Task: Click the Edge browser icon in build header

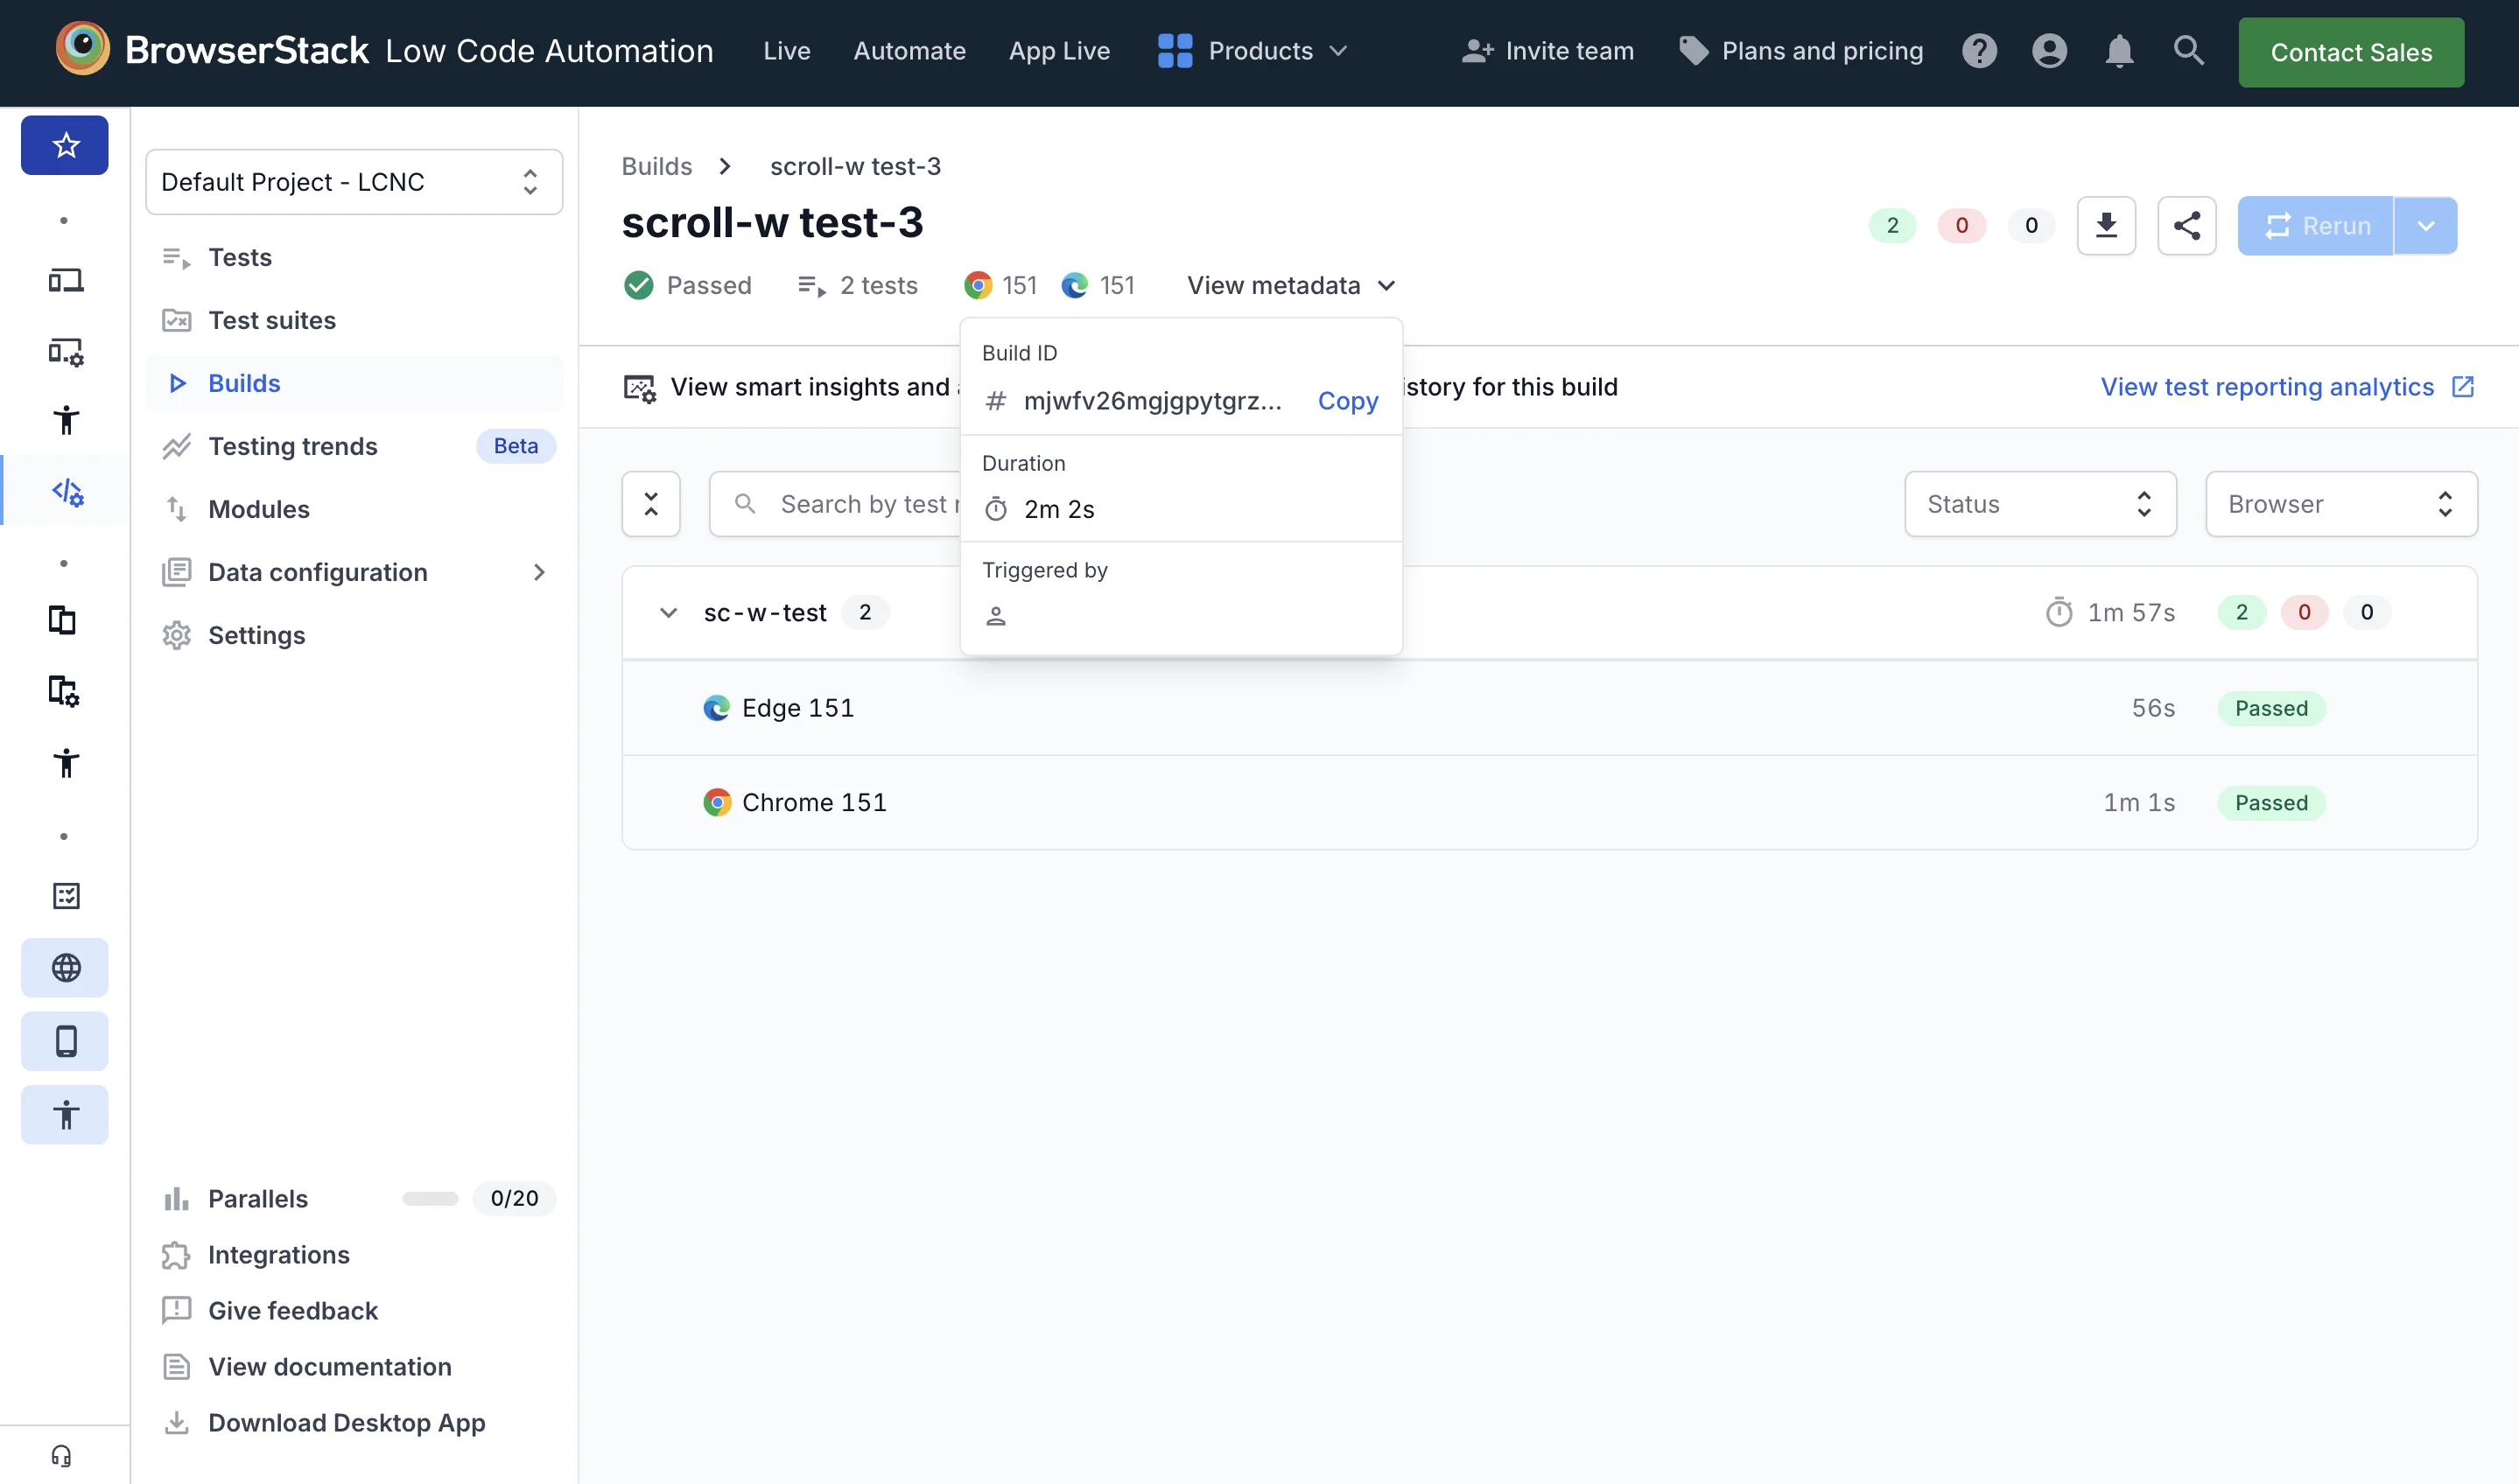Action: tap(1075, 285)
